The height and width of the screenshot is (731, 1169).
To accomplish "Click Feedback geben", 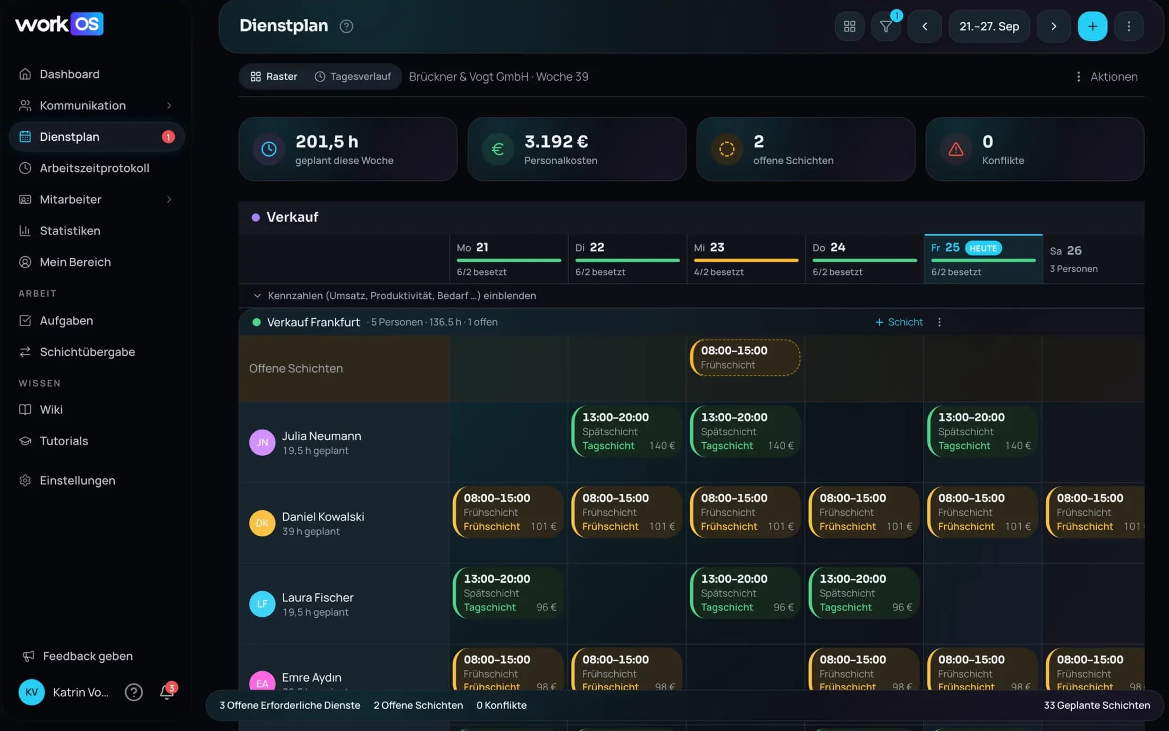I will point(78,656).
